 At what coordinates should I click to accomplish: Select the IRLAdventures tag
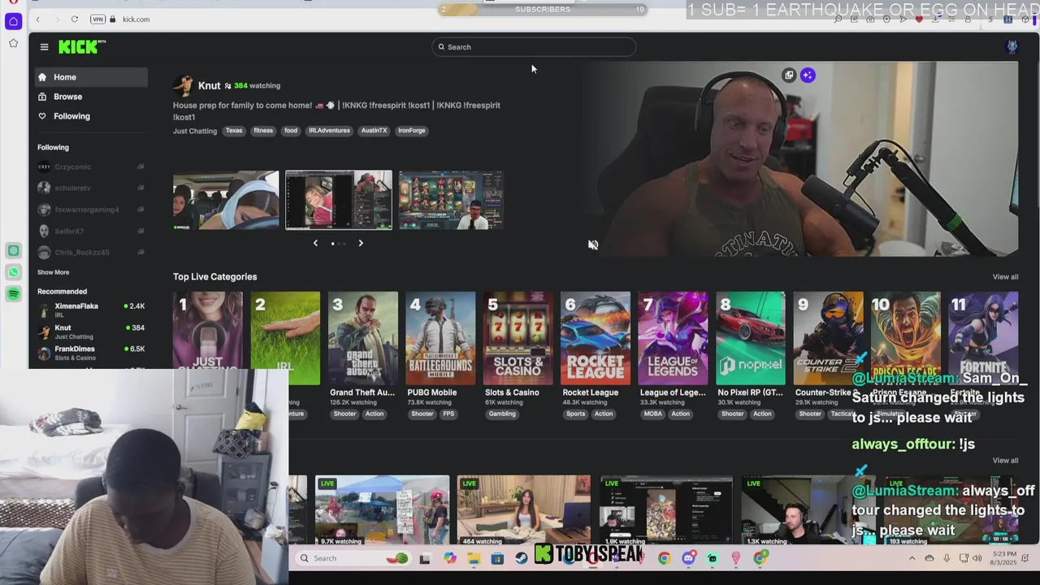click(x=329, y=130)
